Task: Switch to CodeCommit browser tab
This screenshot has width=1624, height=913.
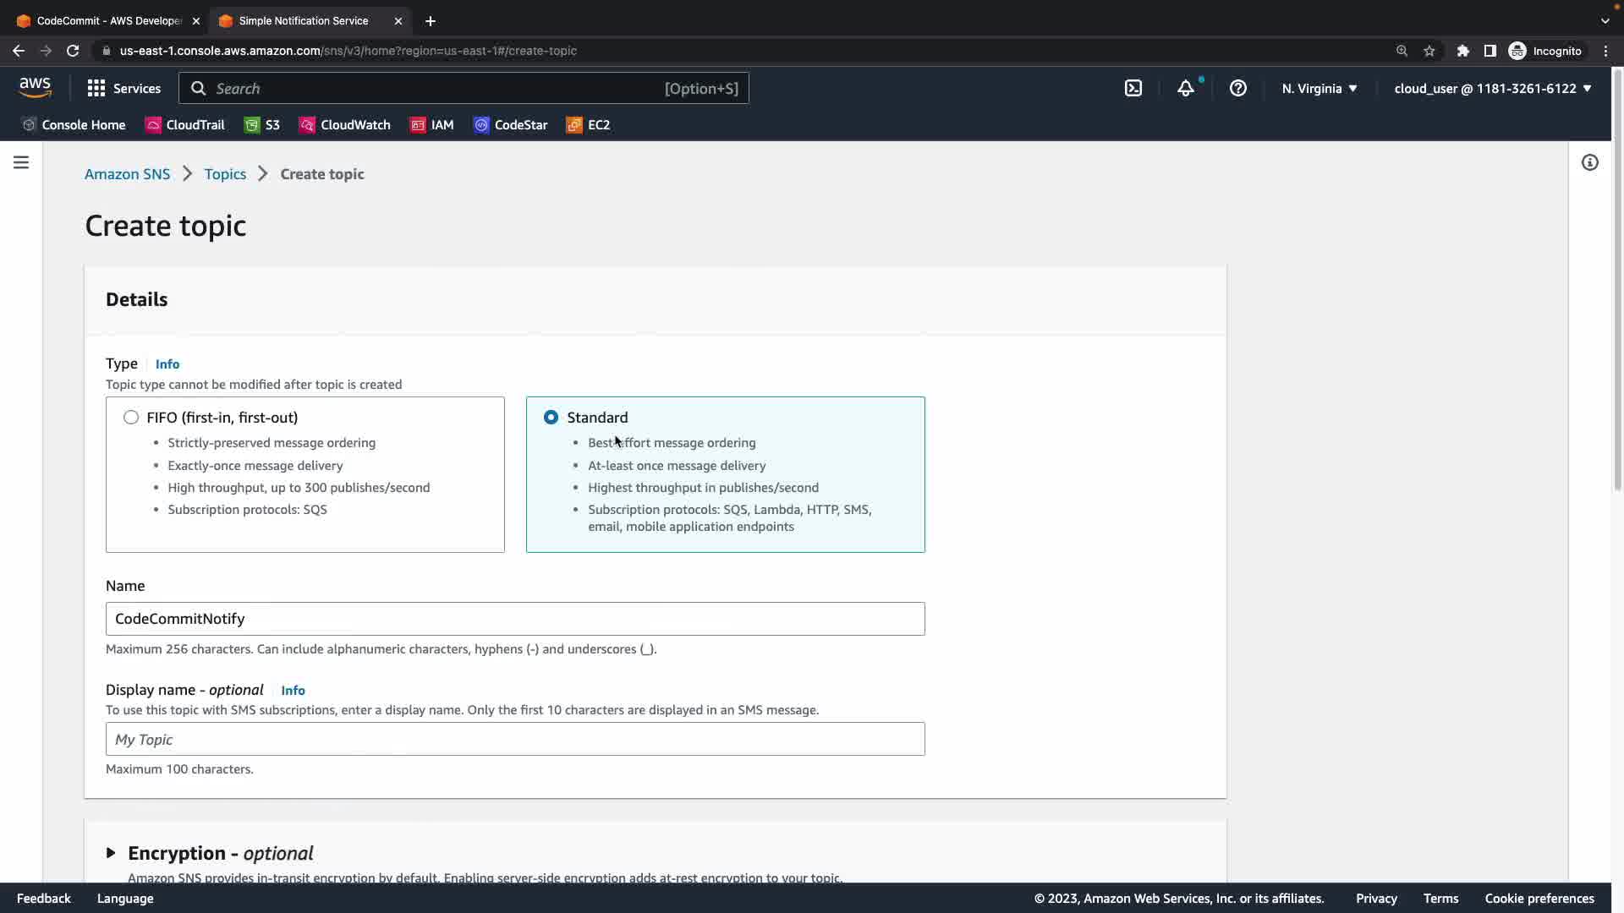Action: point(108,21)
